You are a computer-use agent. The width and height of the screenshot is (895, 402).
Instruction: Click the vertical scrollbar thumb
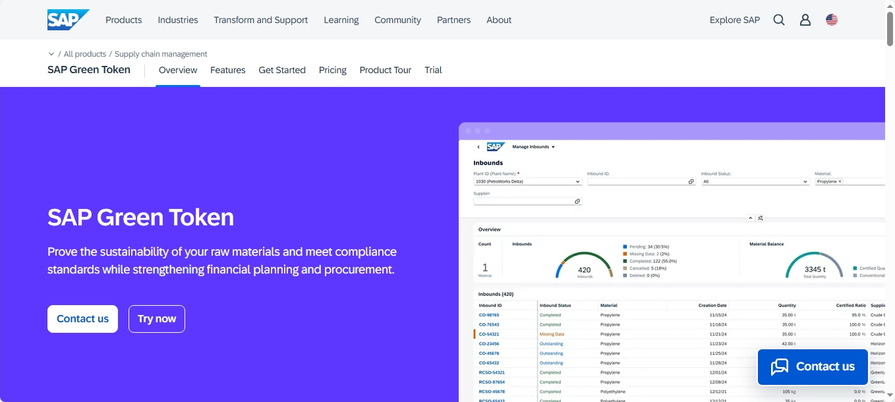(x=890, y=28)
